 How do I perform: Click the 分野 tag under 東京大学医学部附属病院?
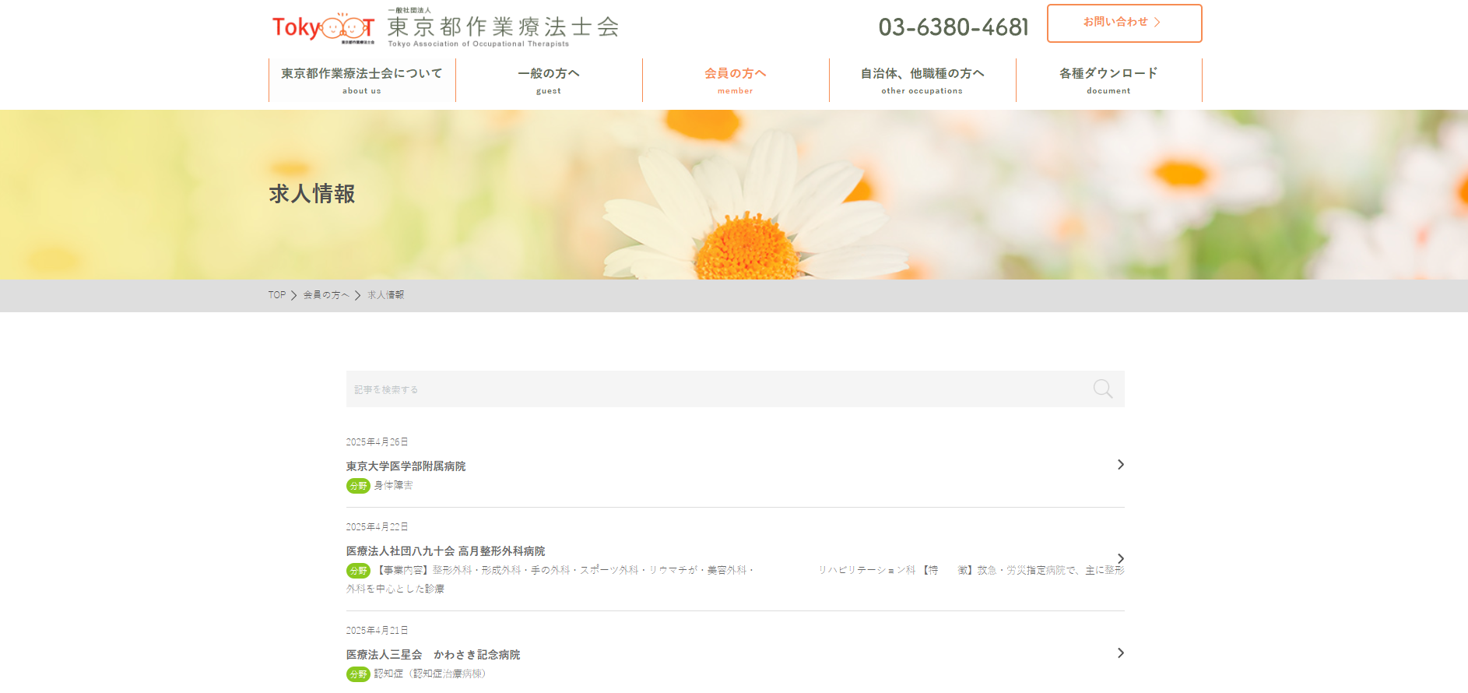(x=358, y=486)
